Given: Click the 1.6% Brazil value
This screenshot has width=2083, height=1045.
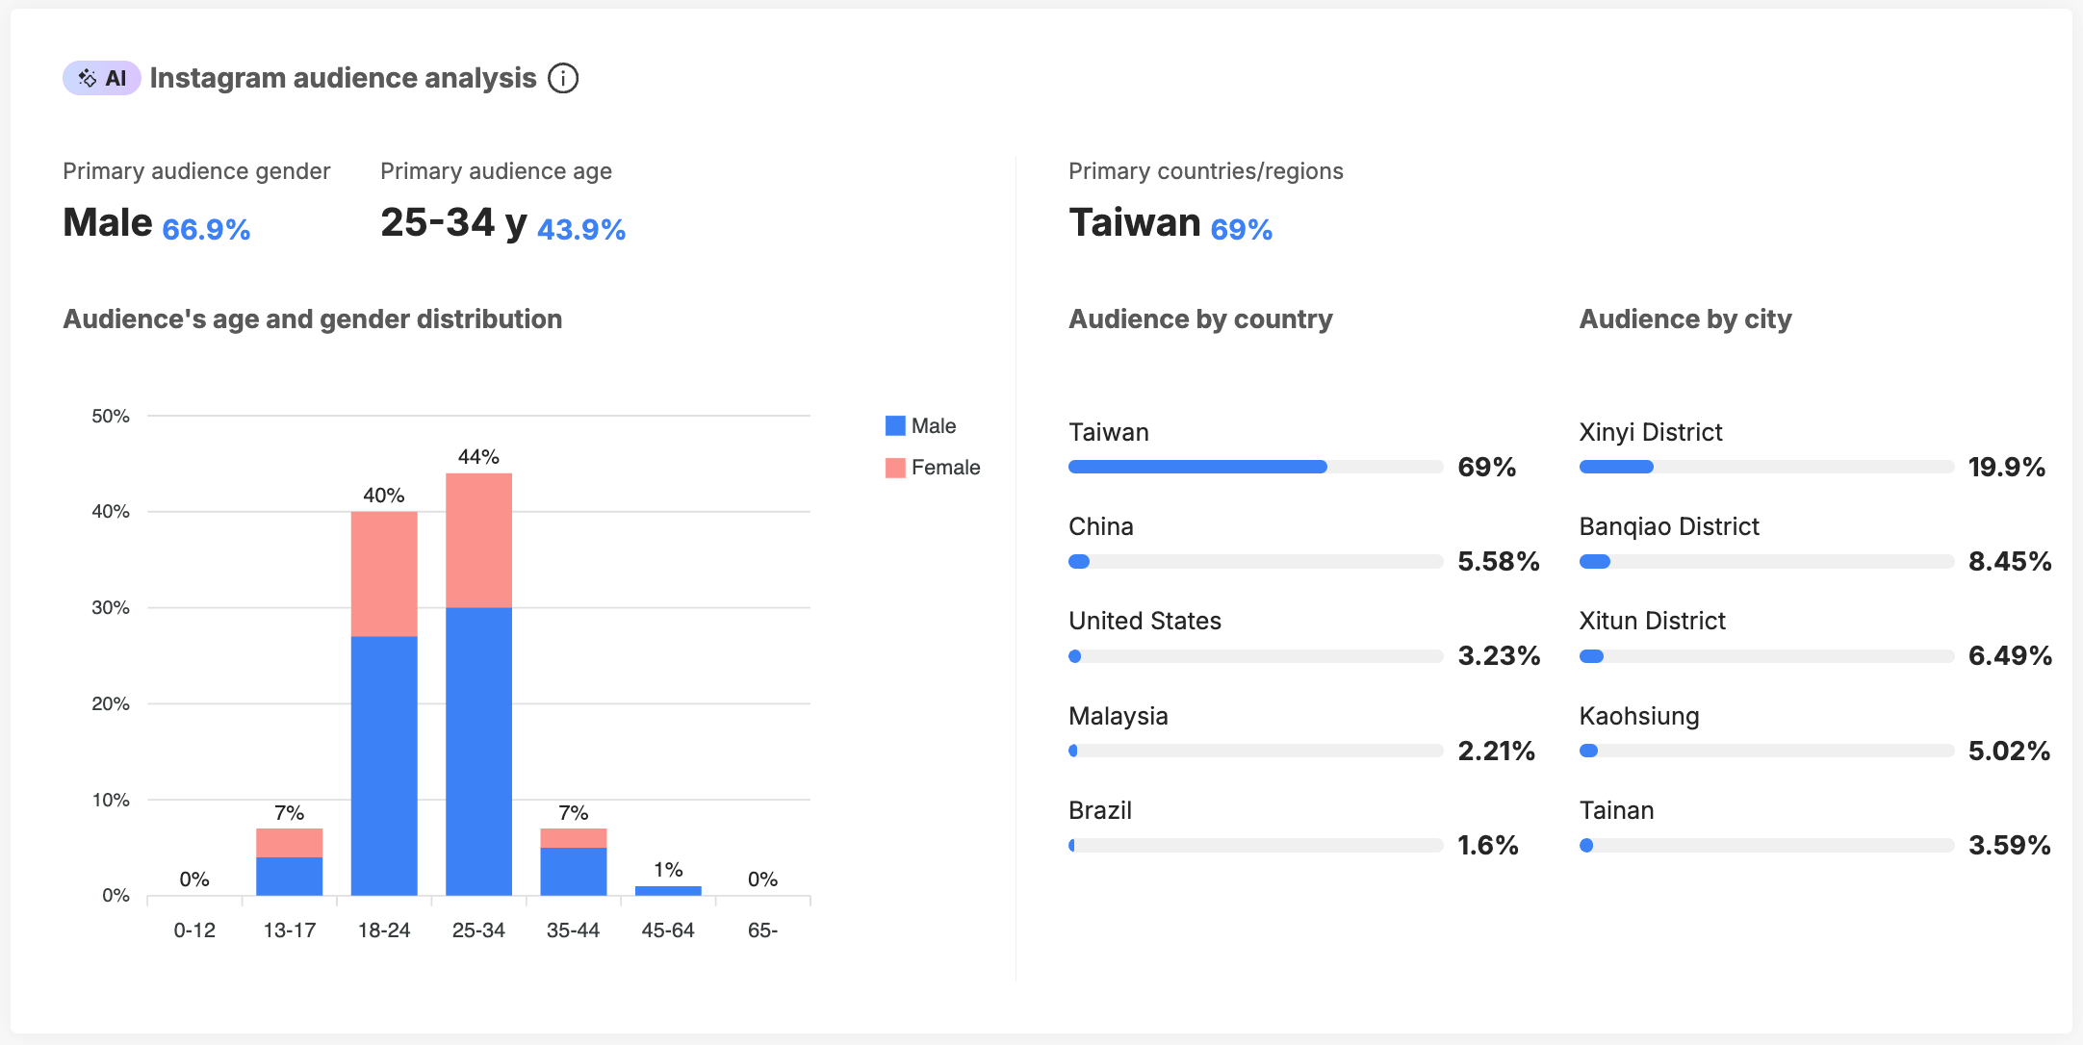Looking at the screenshot, I should 1488,846.
